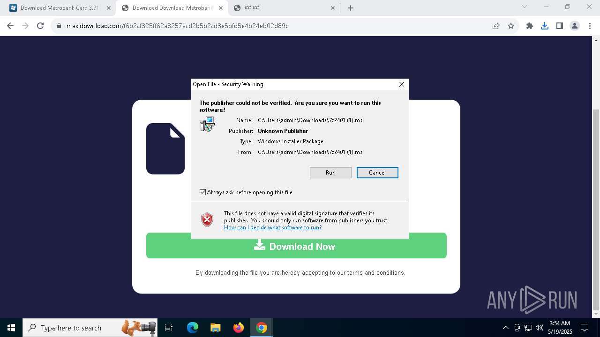
Task: Click the terms and conditions notice text
Action: pyautogui.click(x=300, y=272)
